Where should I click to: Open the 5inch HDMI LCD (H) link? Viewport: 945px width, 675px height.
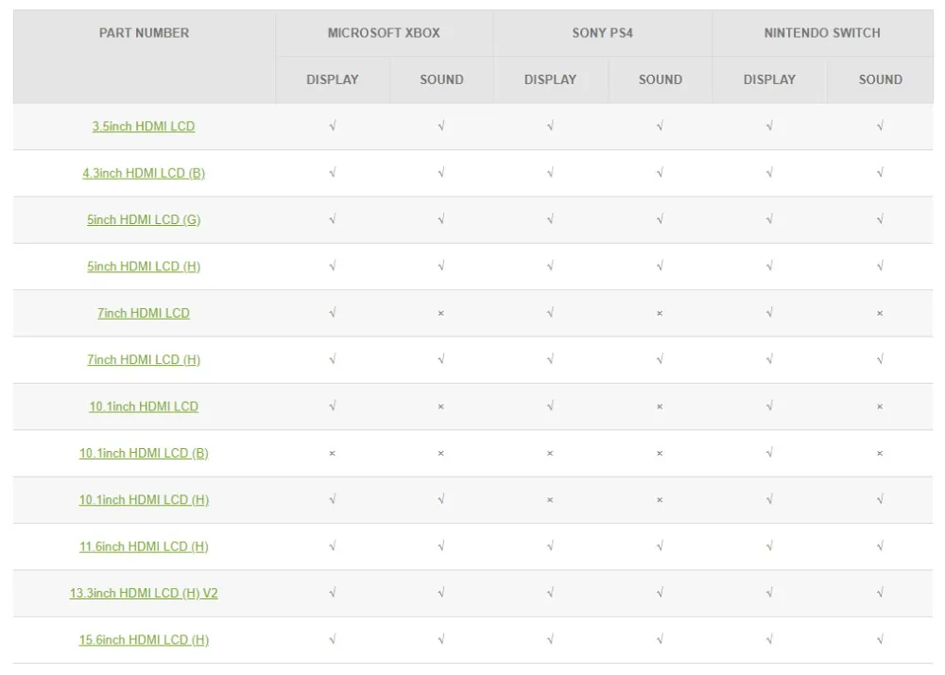point(144,267)
